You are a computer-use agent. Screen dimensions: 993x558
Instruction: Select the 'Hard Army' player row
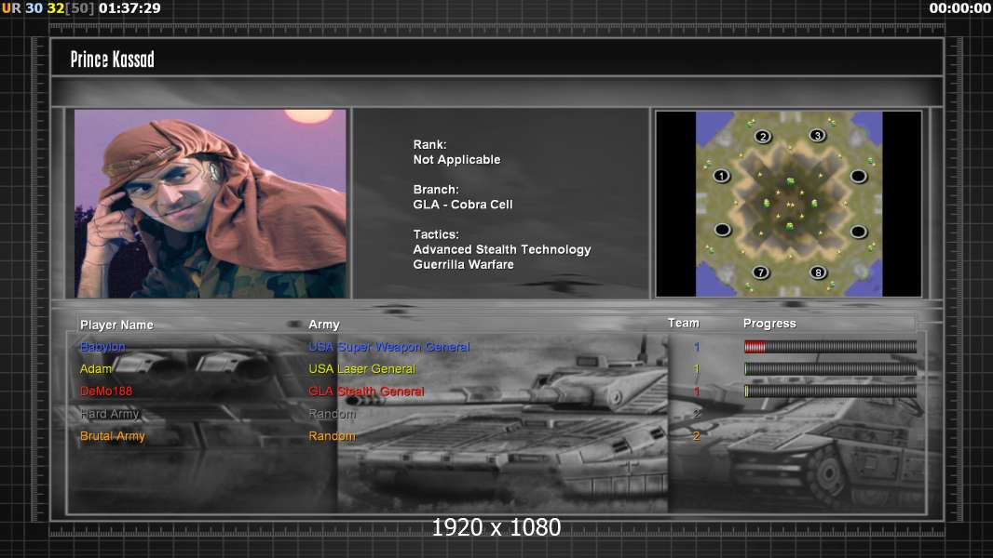tap(110, 413)
